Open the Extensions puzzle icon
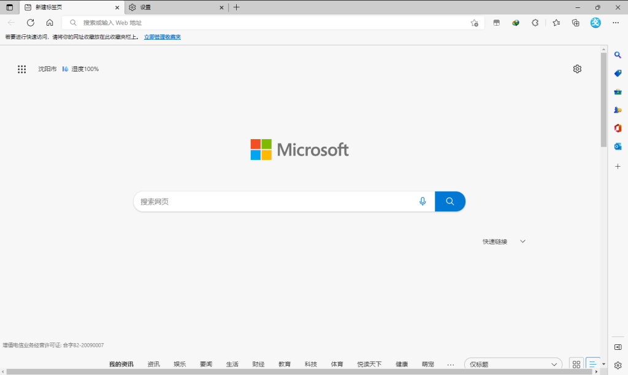The image size is (628, 375). (x=535, y=23)
